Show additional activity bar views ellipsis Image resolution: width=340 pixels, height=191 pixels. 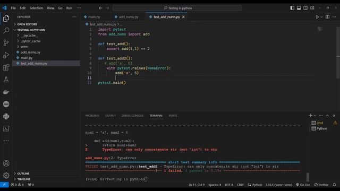coord(6,141)
